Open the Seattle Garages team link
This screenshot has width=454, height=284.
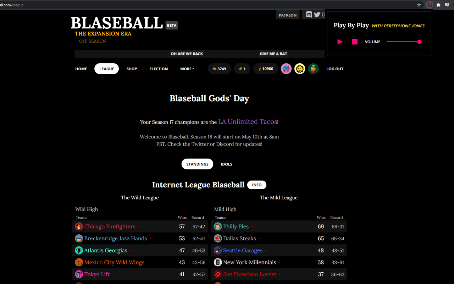tap(243, 250)
